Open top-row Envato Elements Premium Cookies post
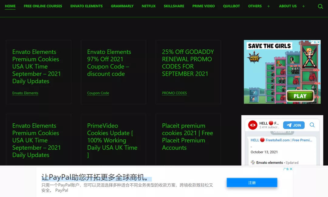Screen dimensions: 328x197 tap(36, 66)
